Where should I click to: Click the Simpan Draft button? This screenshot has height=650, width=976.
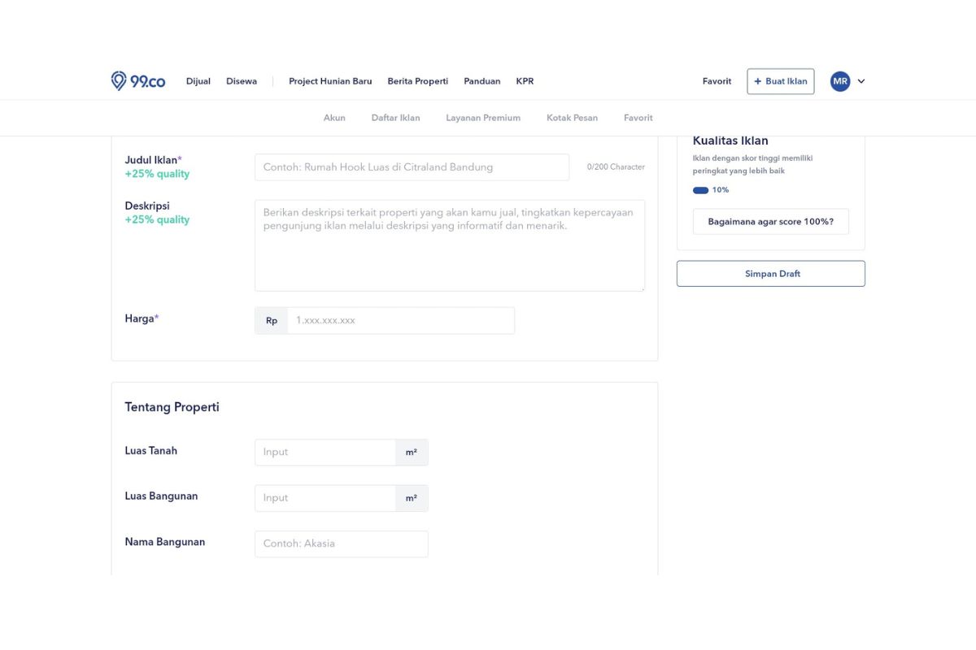[771, 274]
